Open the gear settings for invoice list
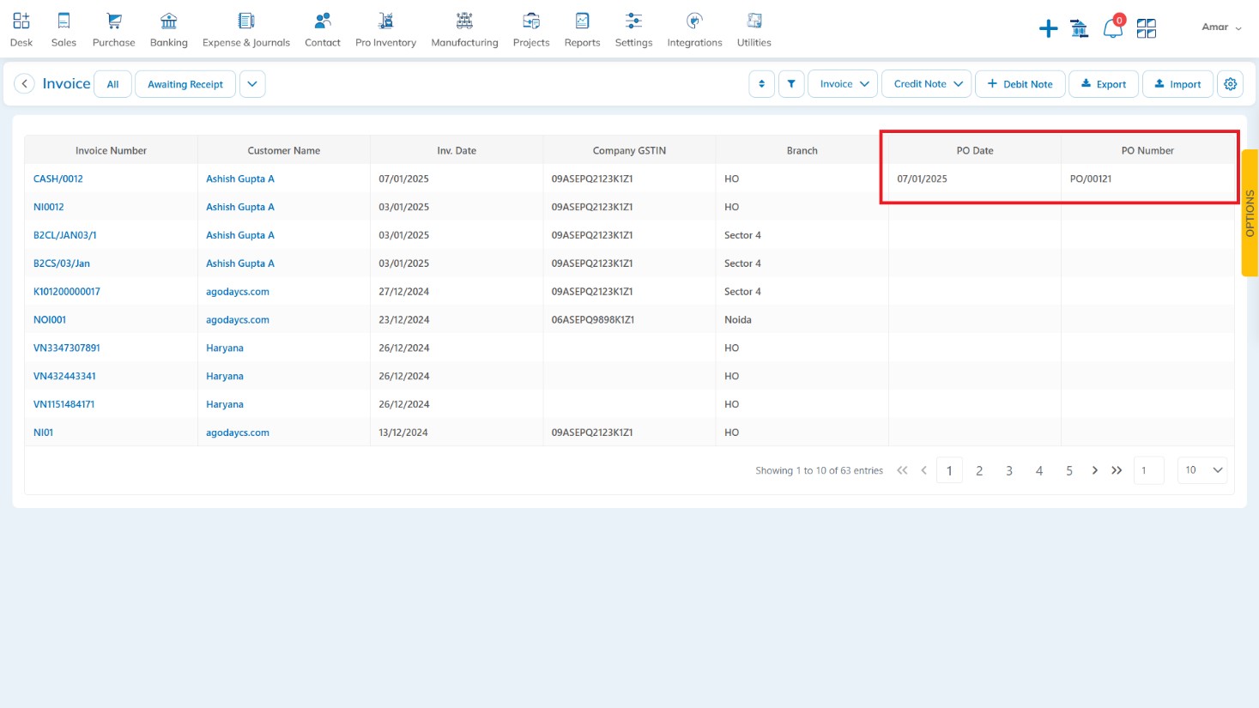The image size is (1259, 708). (1231, 84)
